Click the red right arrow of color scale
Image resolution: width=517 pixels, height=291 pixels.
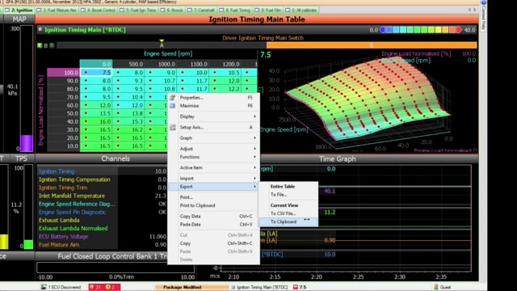tap(459, 30)
